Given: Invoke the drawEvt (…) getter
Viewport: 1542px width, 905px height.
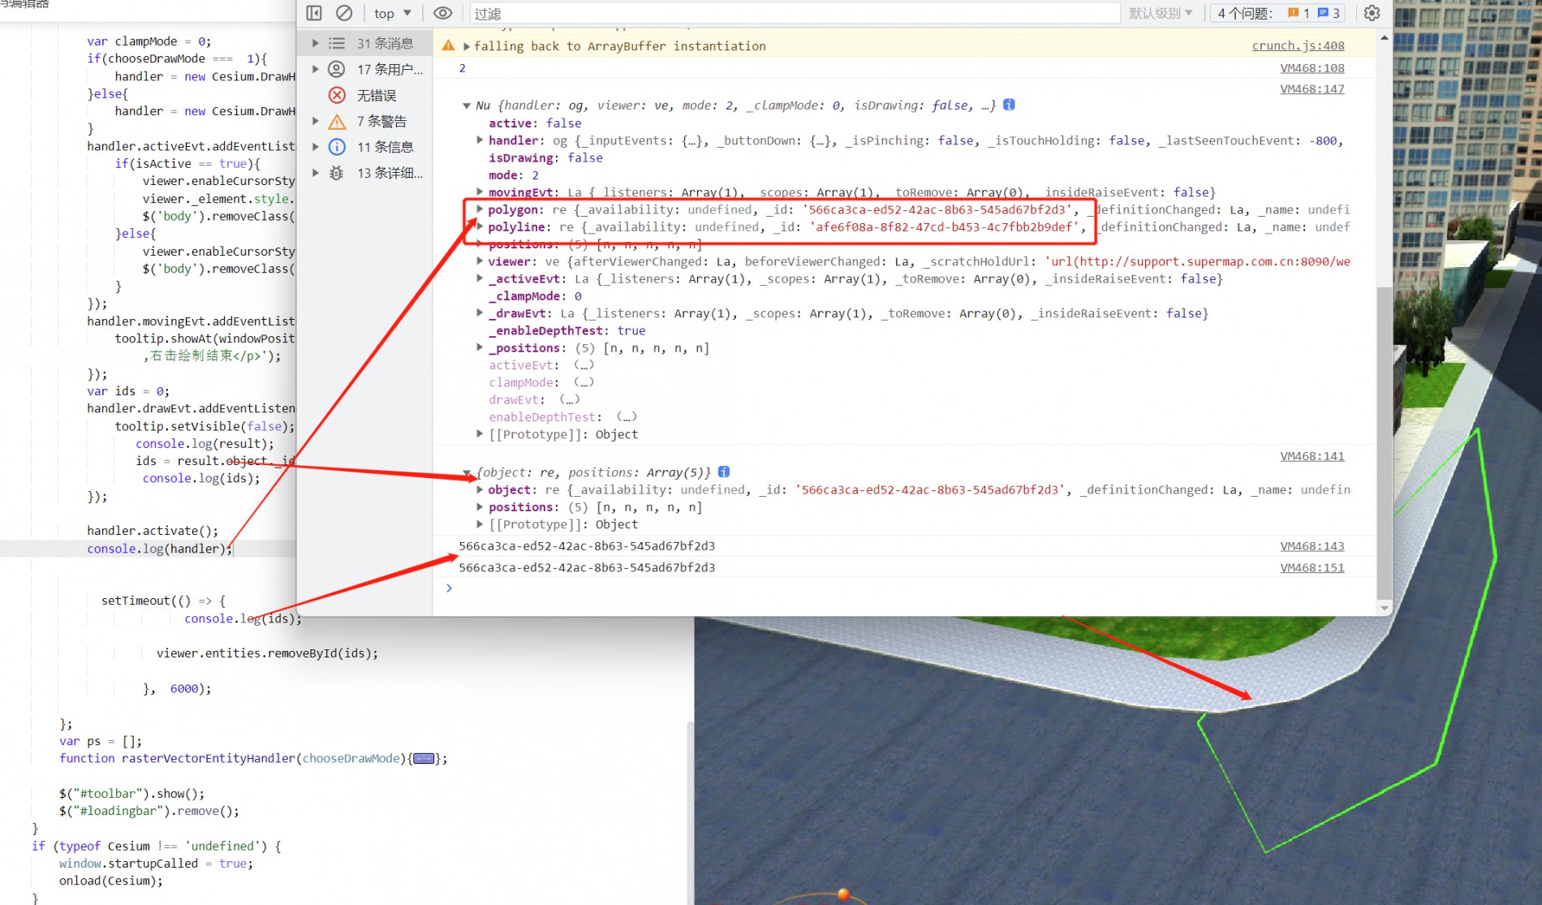Looking at the screenshot, I should [569, 399].
